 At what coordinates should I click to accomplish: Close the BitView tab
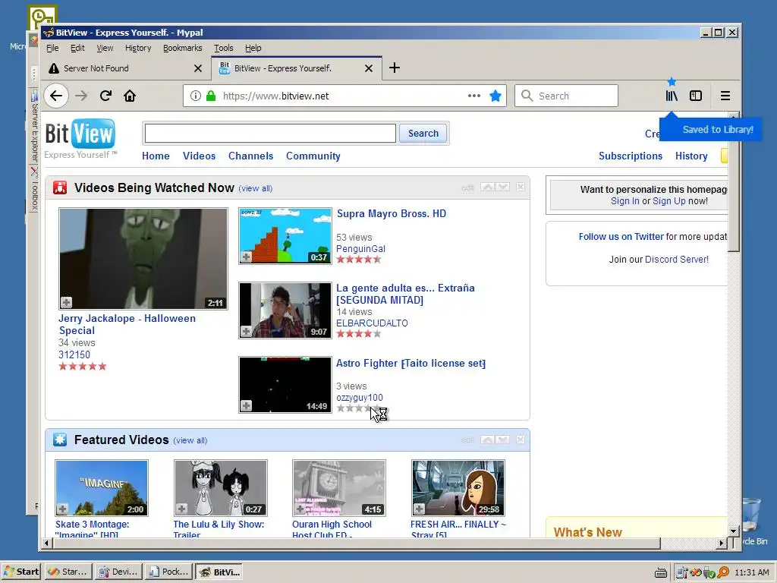point(369,68)
